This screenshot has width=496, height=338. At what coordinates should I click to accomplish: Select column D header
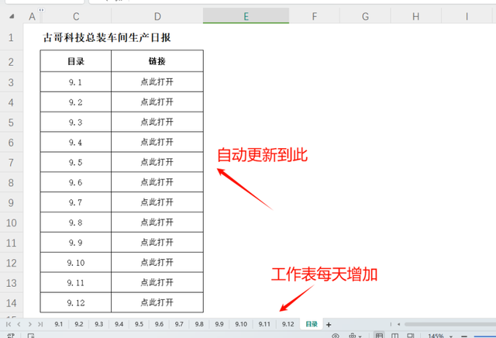(x=157, y=16)
